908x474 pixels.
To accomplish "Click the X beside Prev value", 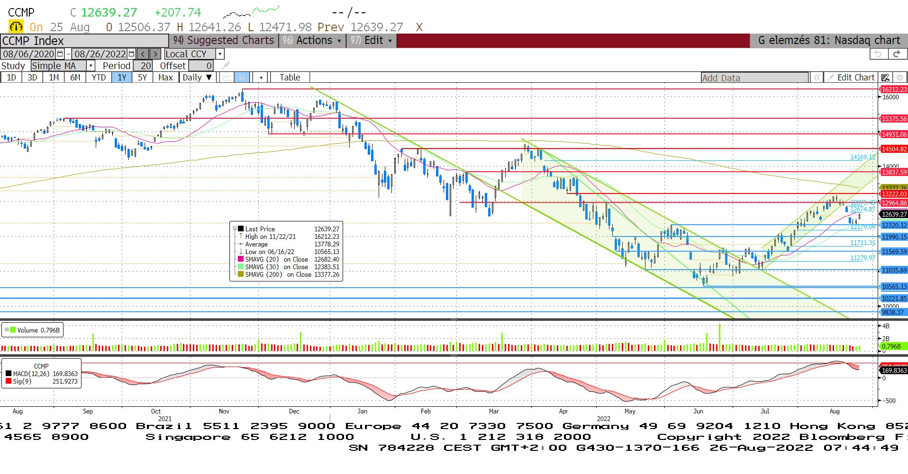I will [x=419, y=27].
